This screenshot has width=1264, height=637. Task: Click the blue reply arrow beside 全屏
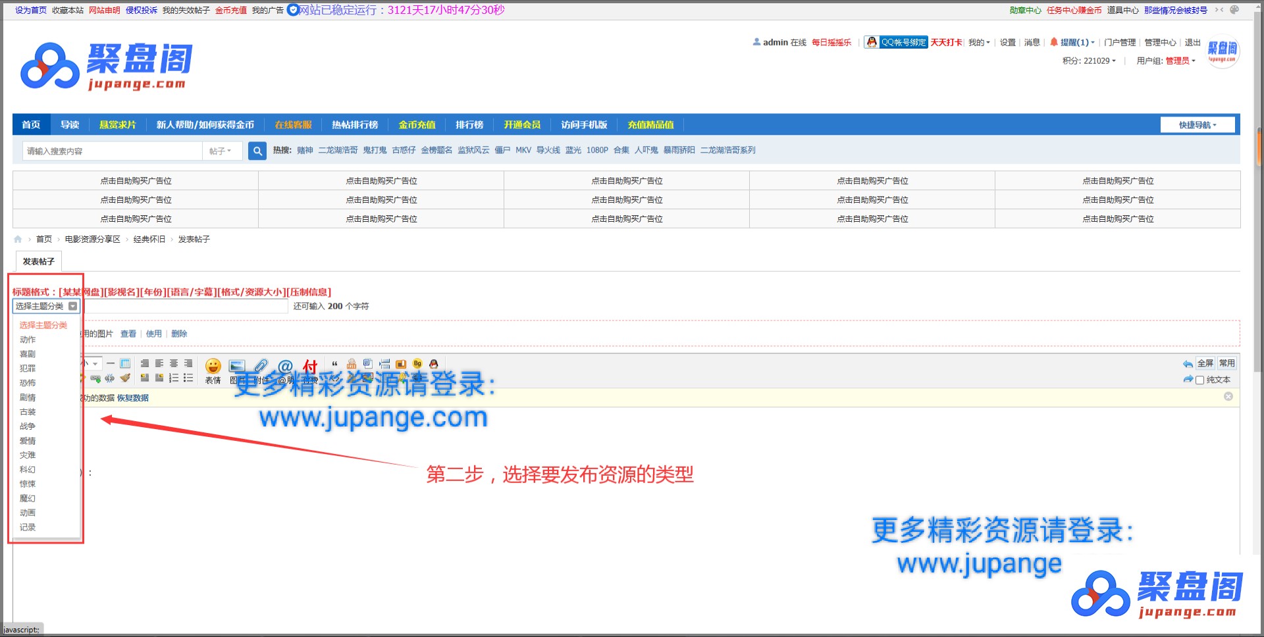pos(1188,363)
